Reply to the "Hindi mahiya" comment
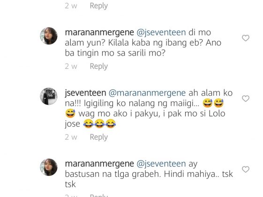263x197 pixels. [x=98, y=196]
